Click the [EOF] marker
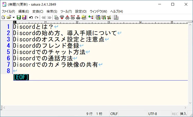Screen dimensions: 193x117 tap(21, 77)
